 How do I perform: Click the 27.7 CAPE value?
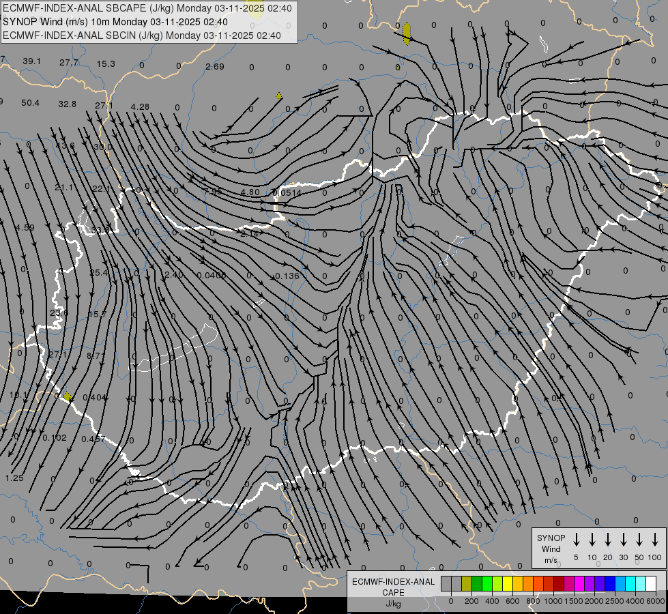click(x=69, y=63)
